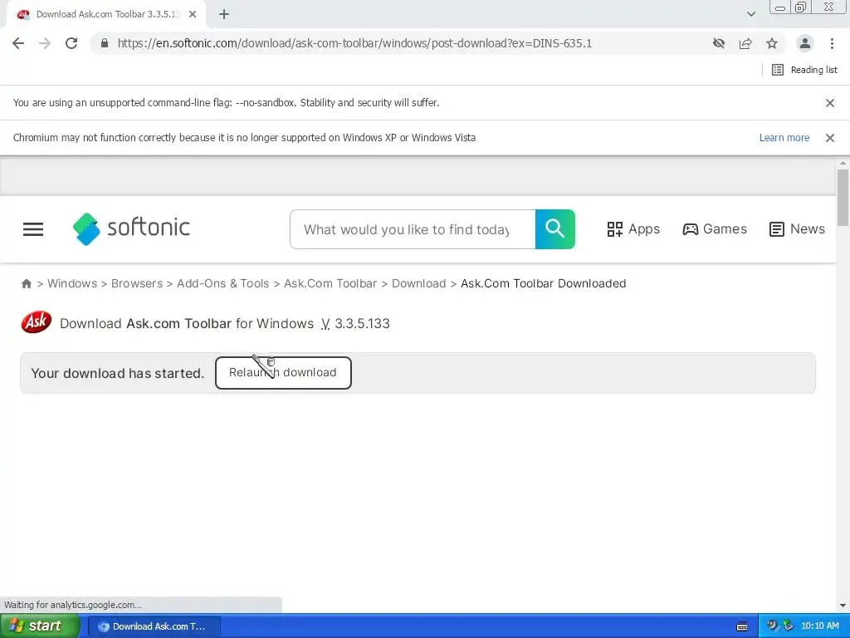Image resolution: width=850 pixels, height=638 pixels.
Task: Click the 'Ask.Com Toolbar Downloaded' breadcrumb text
Action: (543, 284)
